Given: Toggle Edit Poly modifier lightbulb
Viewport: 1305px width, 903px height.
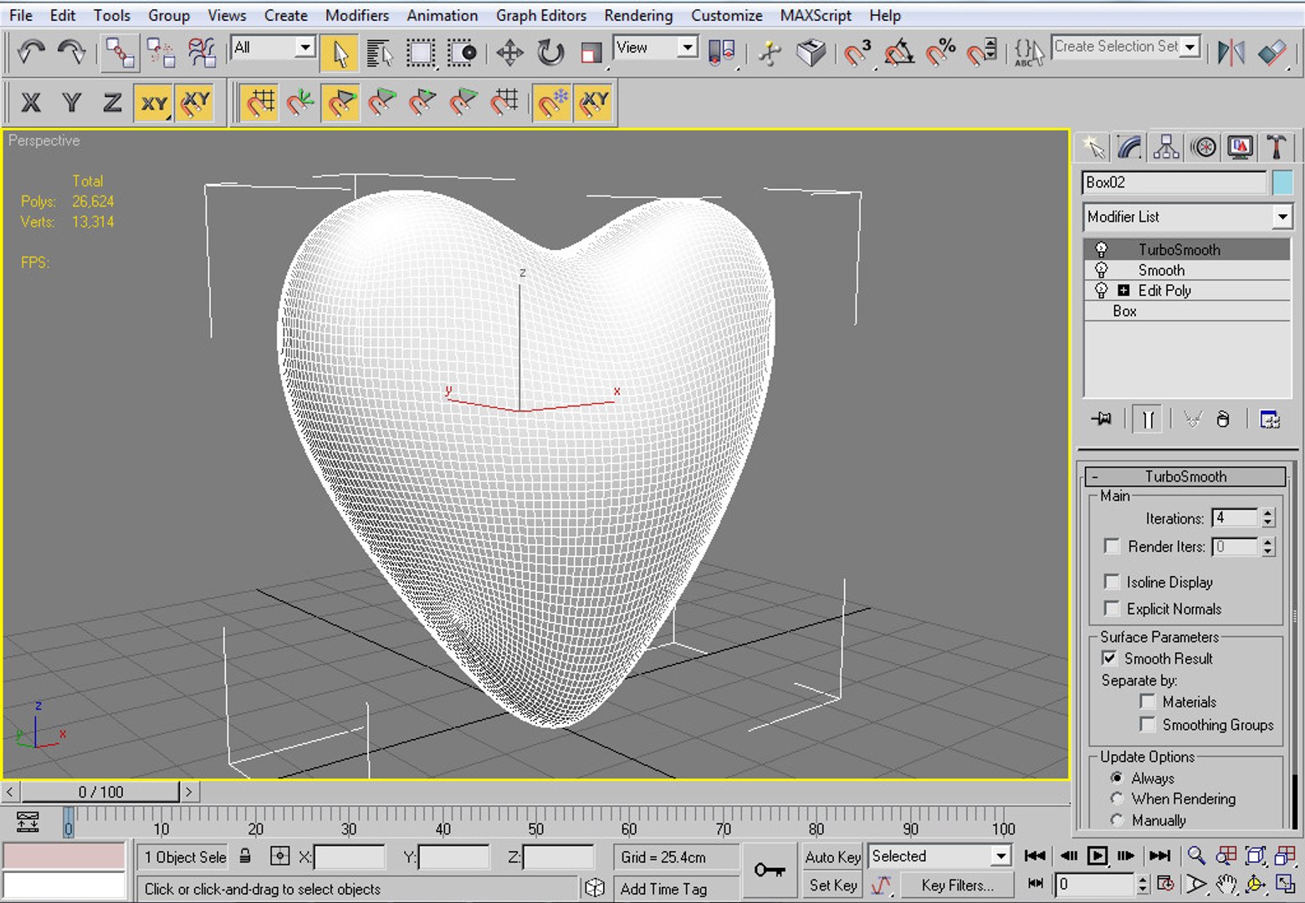Looking at the screenshot, I should [x=1101, y=290].
